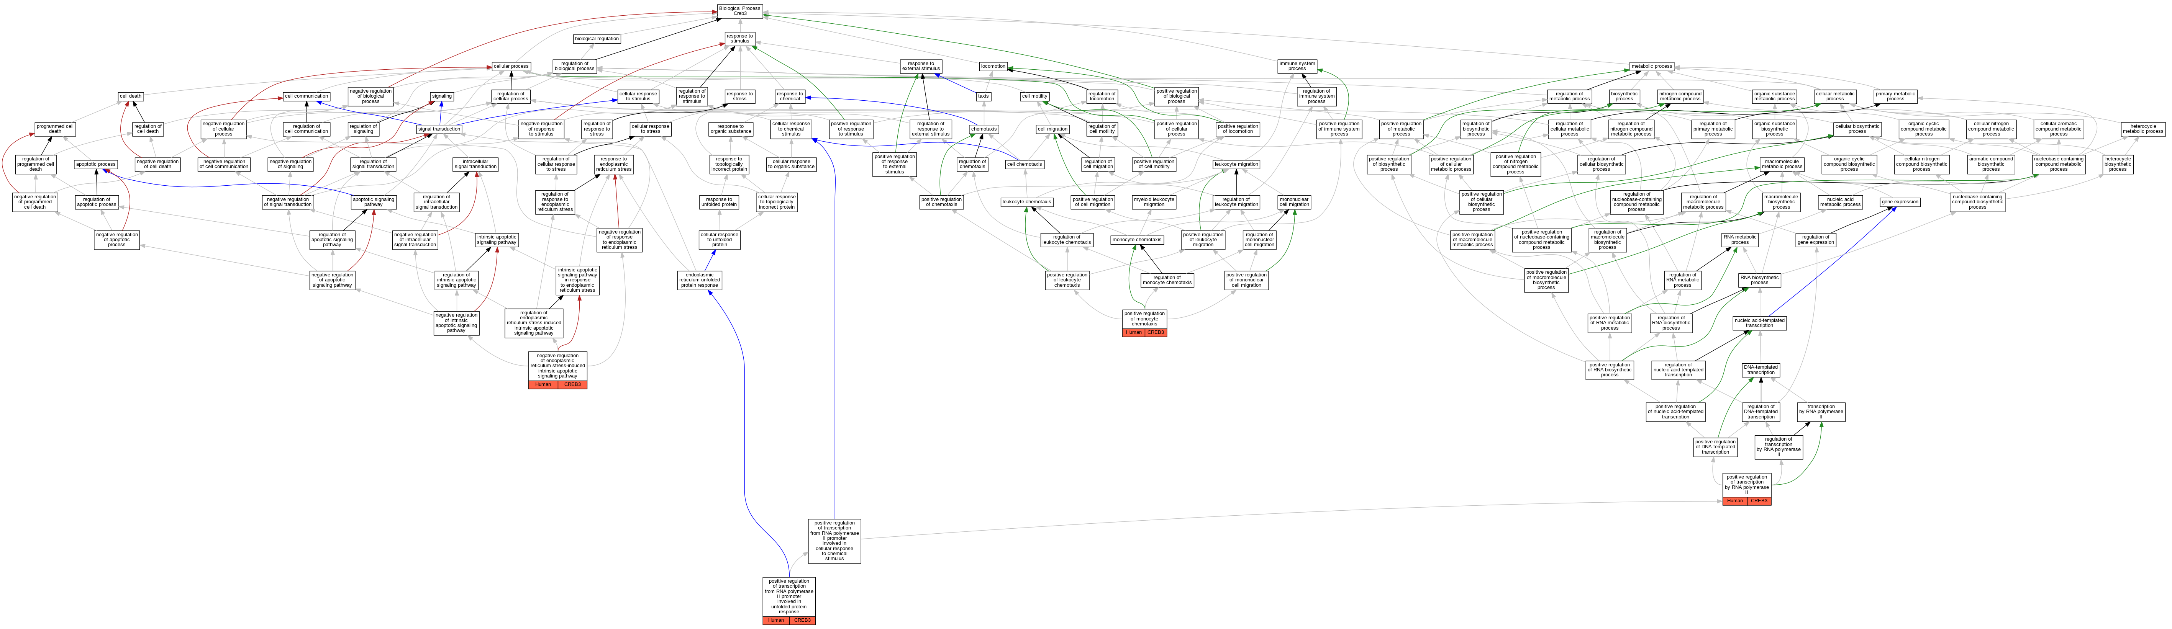Screen dimensions: 2172x629
Task: Select 'endoplasmic reticulum unfolded protein response' node
Action: pyautogui.click(x=700, y=280)
